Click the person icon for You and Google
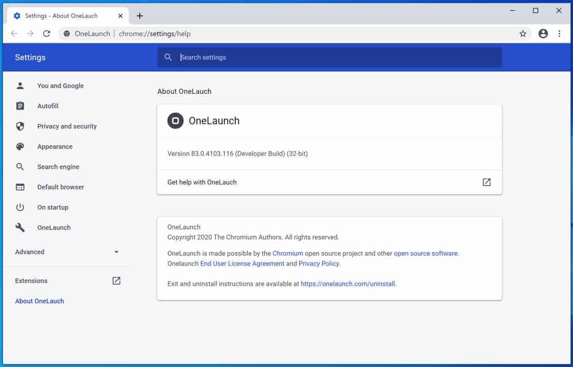Viewport: 573px width, 367px height. tap(20, 86)
